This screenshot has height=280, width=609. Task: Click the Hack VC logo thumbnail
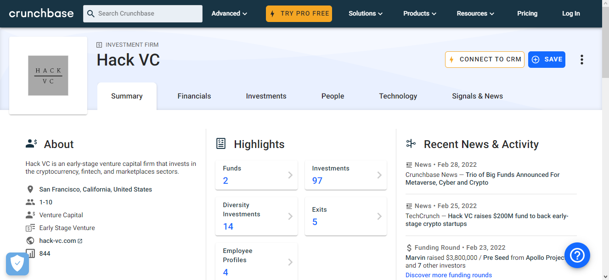(48, 76)
